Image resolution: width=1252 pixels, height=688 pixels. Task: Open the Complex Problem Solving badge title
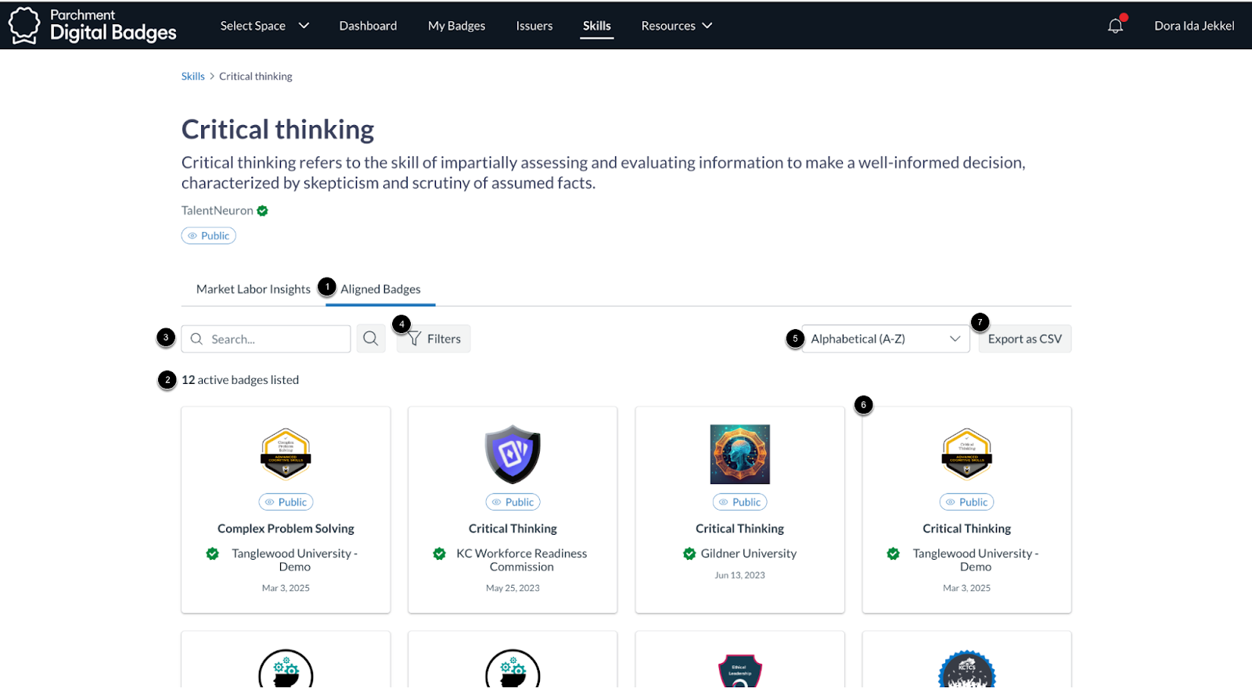point(286,529)
